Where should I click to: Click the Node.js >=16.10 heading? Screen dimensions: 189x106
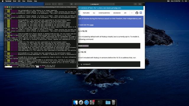pyautogui.click(x=82, y=31)
